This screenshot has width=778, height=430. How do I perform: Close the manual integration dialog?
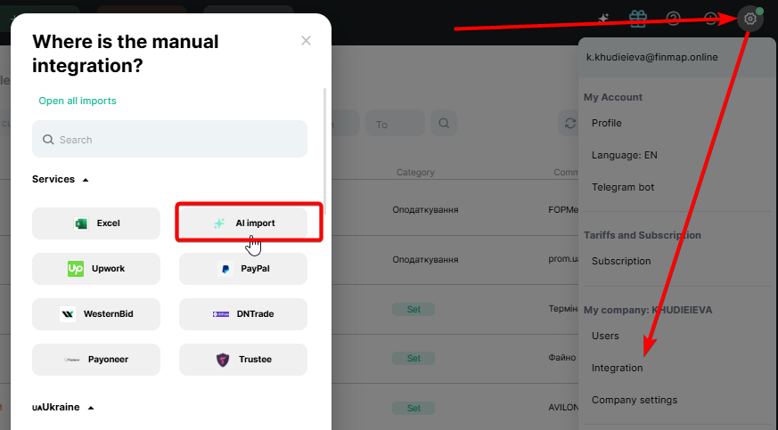(x=307, y=41)
